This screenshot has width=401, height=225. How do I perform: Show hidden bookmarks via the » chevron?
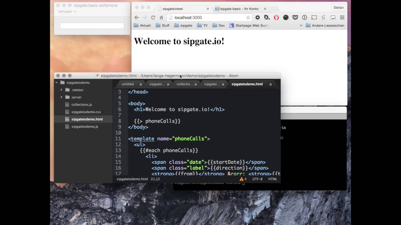301,26
